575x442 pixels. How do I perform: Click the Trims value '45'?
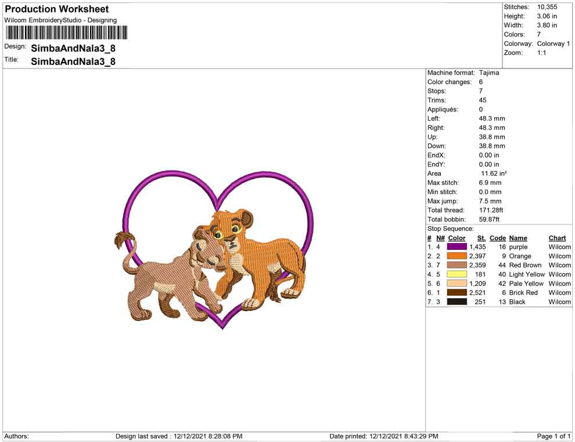[483, 100]
